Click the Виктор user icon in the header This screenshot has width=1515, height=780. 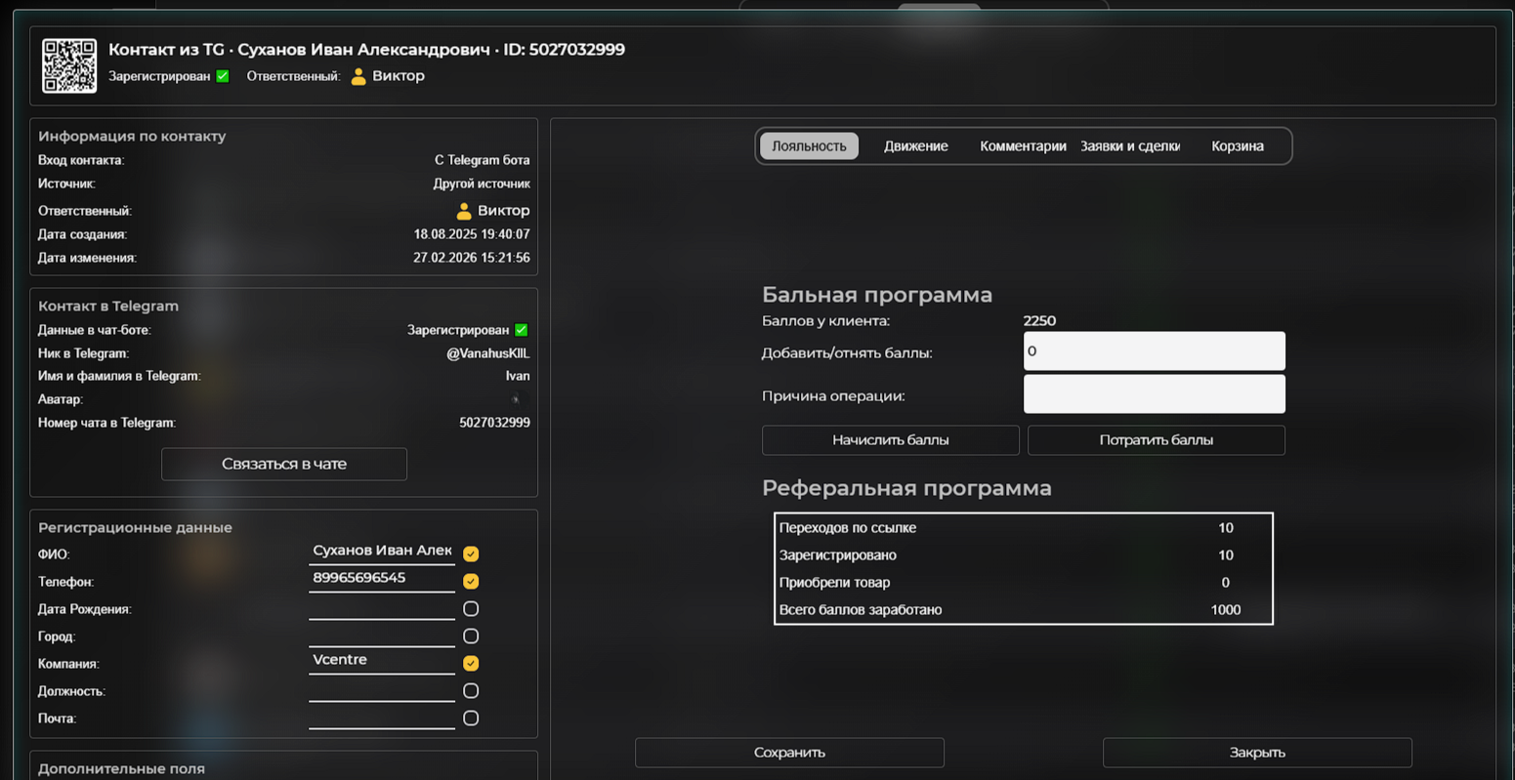(358, 75)
